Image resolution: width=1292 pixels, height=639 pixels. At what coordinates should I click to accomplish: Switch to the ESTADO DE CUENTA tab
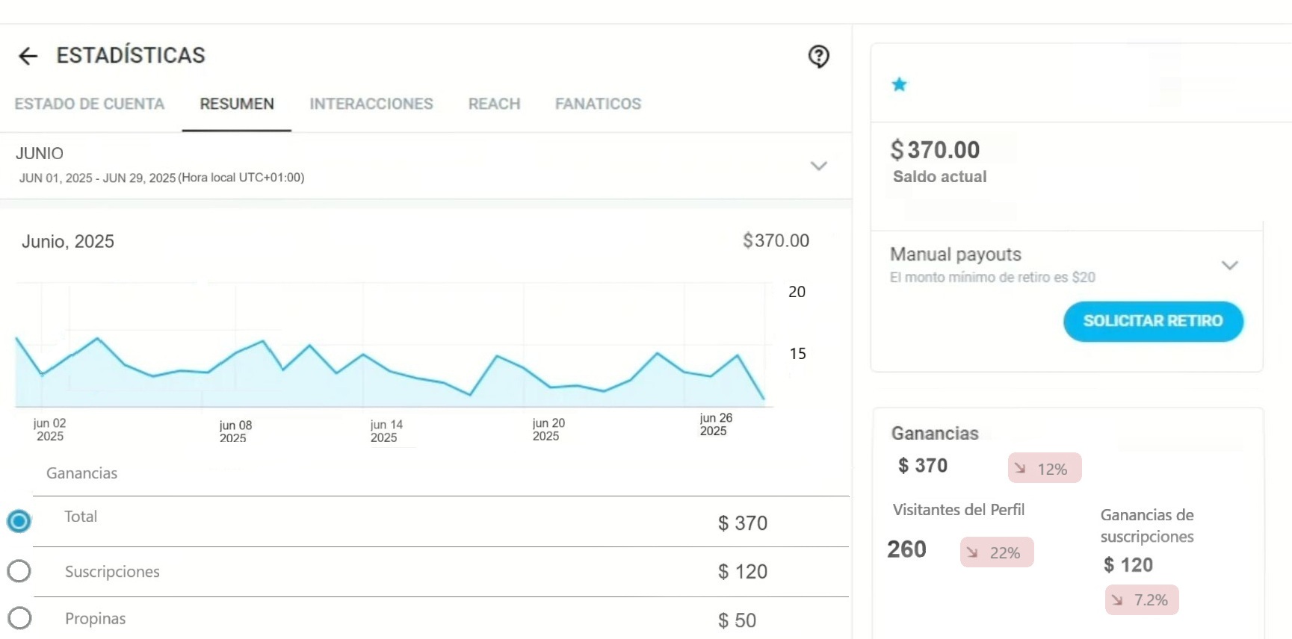point(90,104)
